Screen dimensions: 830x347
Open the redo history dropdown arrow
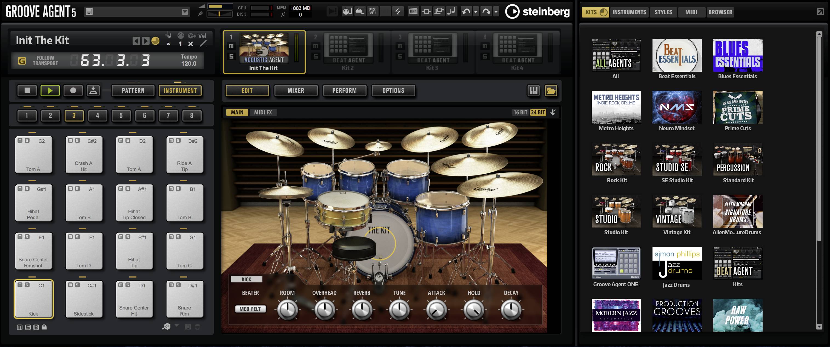tap(496, 11)
